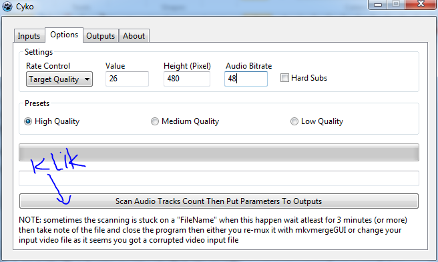Screen dimensions: 438x262
Task: Click Scan Audio Tracks Count button
Action: point(219,201)
